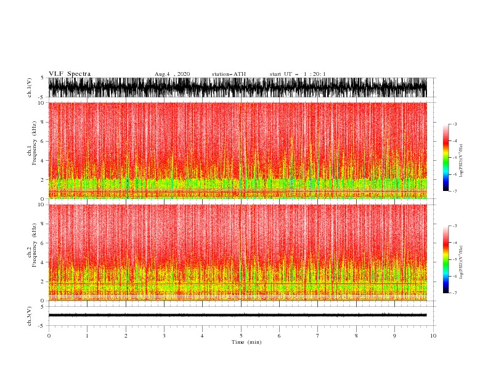Image resolution: width=488 pixels, height=377 pixels.
Task: Click the ch.1 PSD color bar
Action: pos(445,158)
